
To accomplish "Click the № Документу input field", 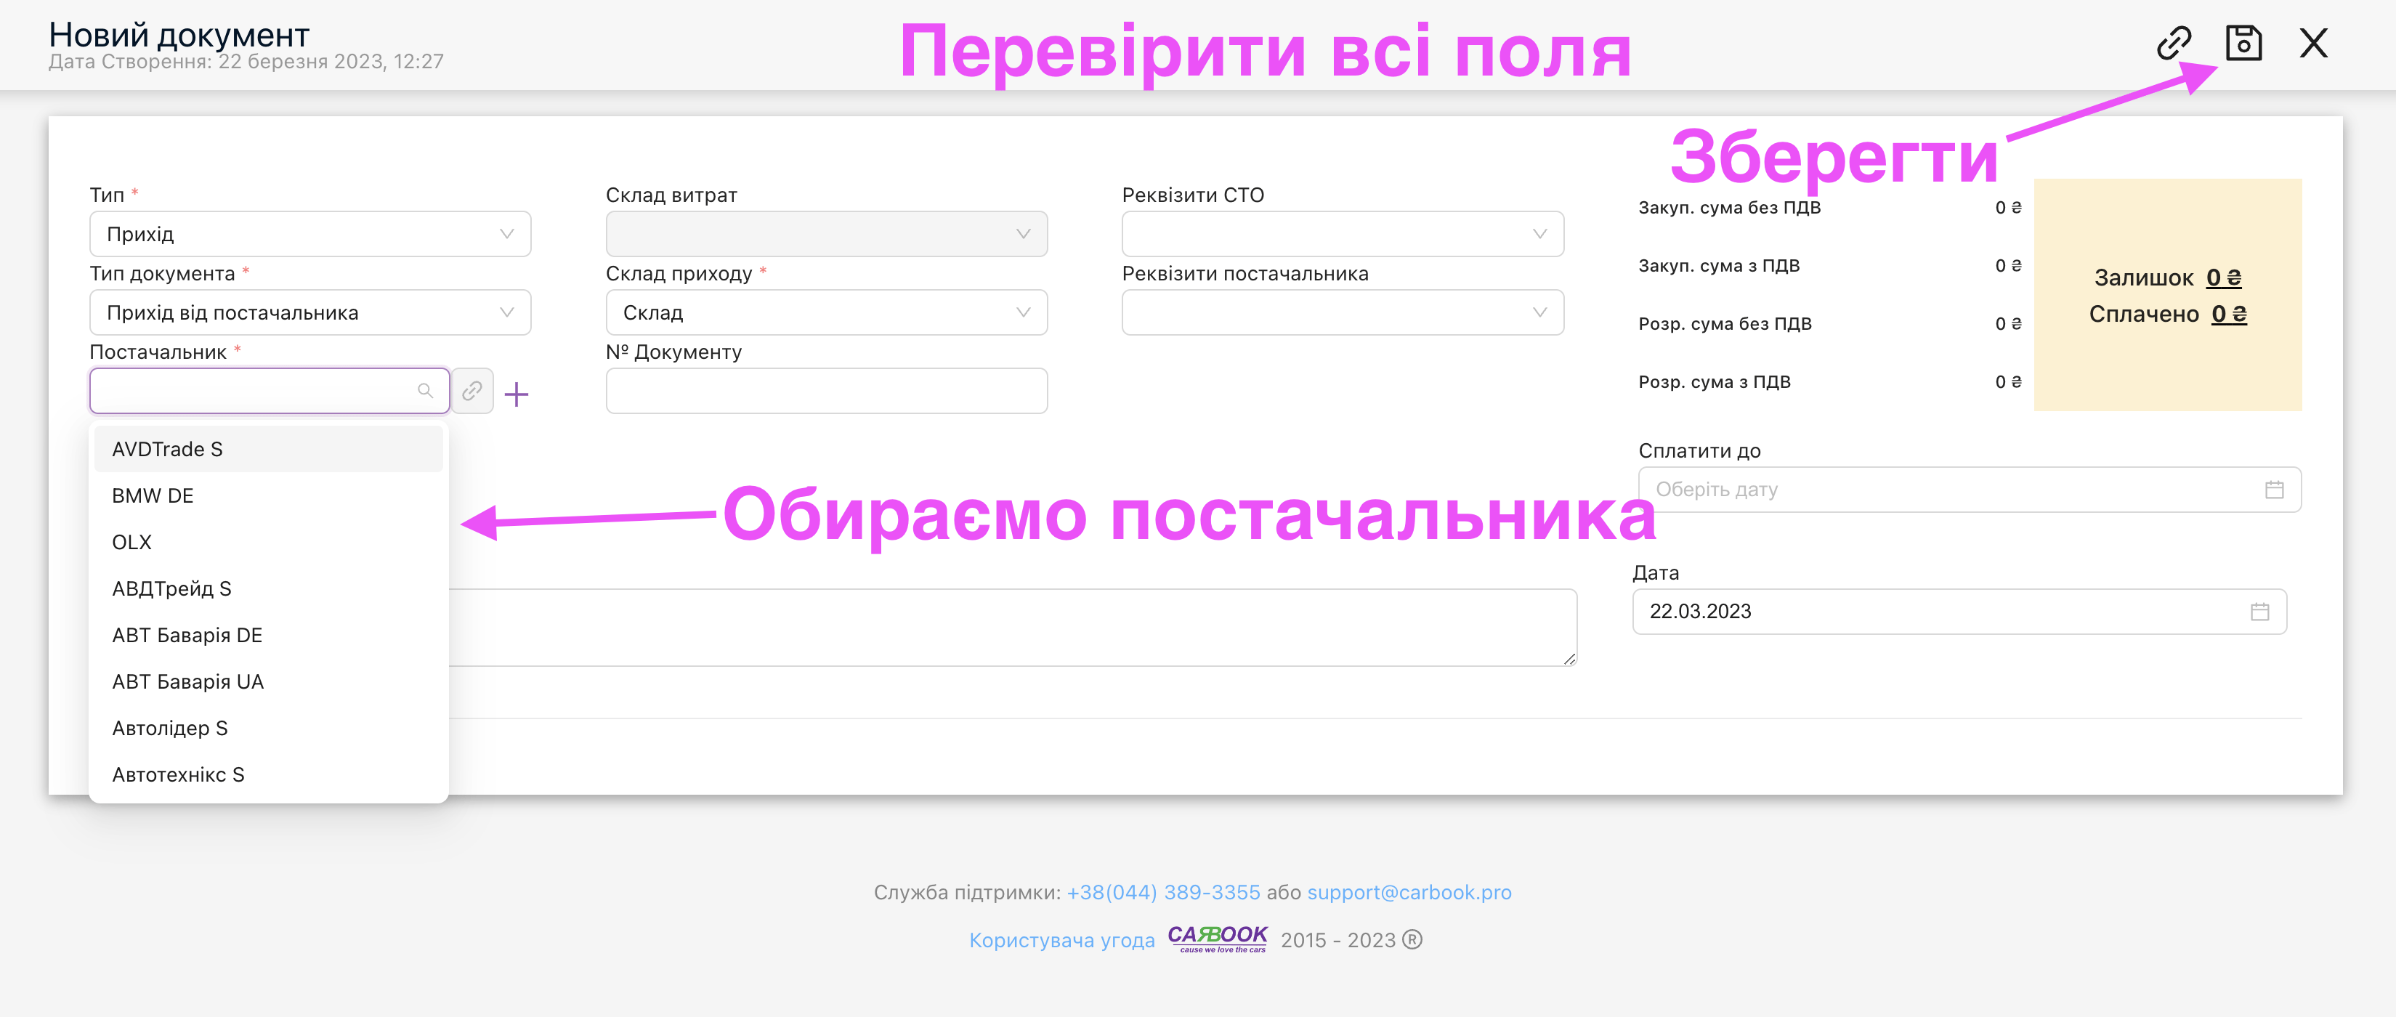I will pos(826,390).
